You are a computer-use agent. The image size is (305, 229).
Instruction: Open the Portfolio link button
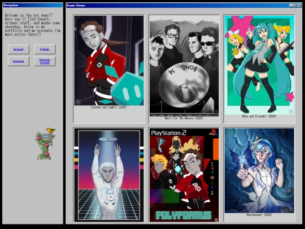tap(45, 49)
